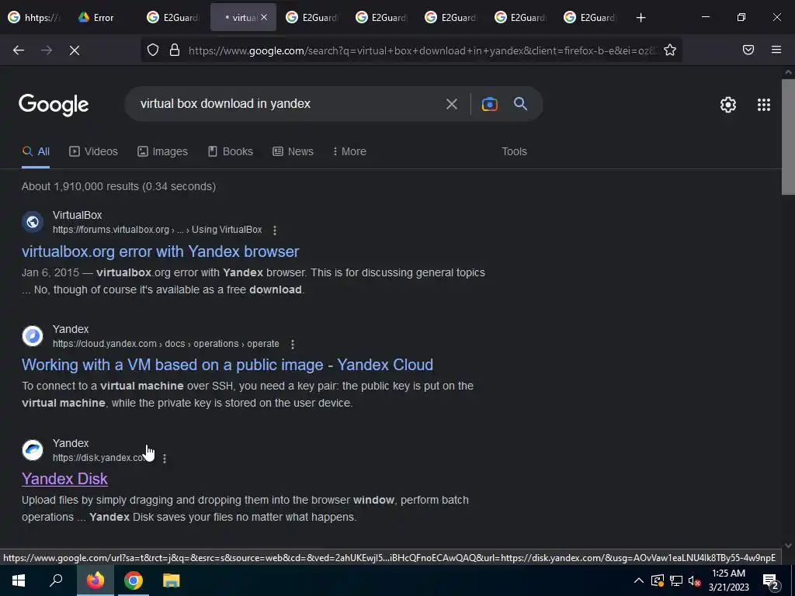This screenshot has height=596, width=795.
Task: Open the Firefox hamburger menu
Action: [776, 50]
